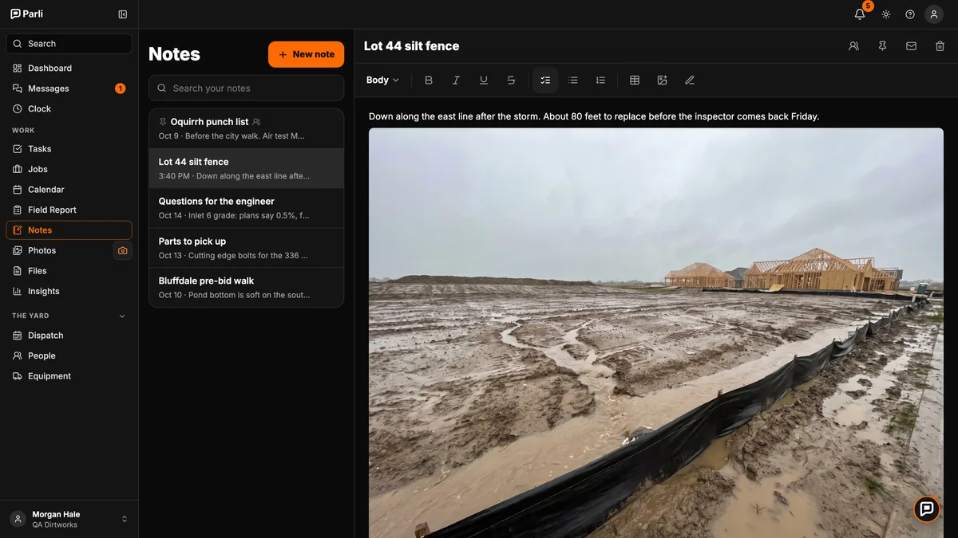The height and width of the screenshot is (538, 958).
Task: Toggle bold formatting
Action: pyautogui.click(x=429, y=80)
